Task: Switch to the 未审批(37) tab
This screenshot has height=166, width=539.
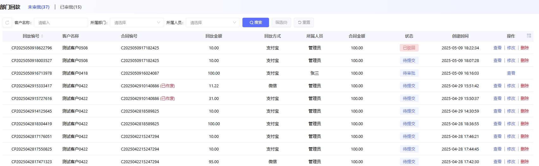Action: (x=39, y=7)
